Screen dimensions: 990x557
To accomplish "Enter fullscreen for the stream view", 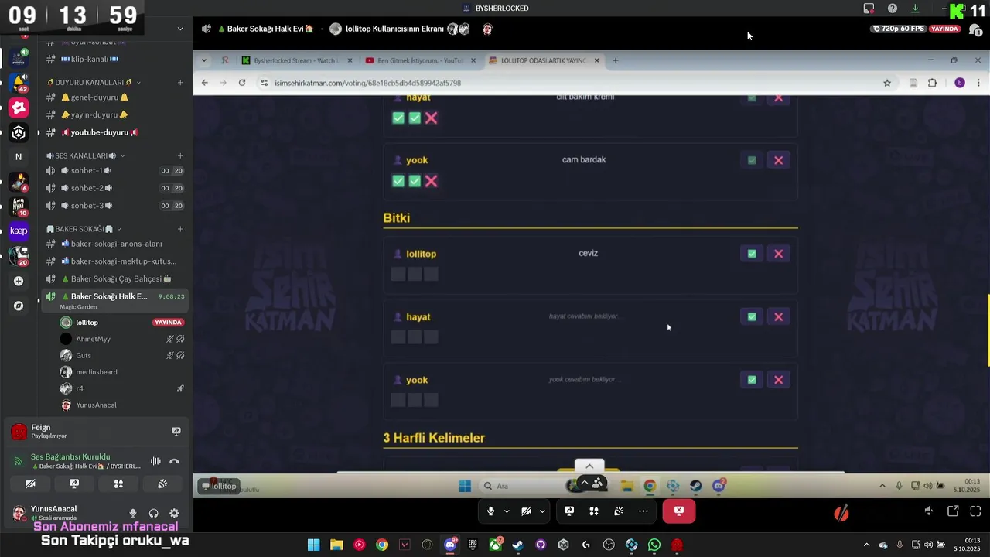I will [x=975, y=511].
